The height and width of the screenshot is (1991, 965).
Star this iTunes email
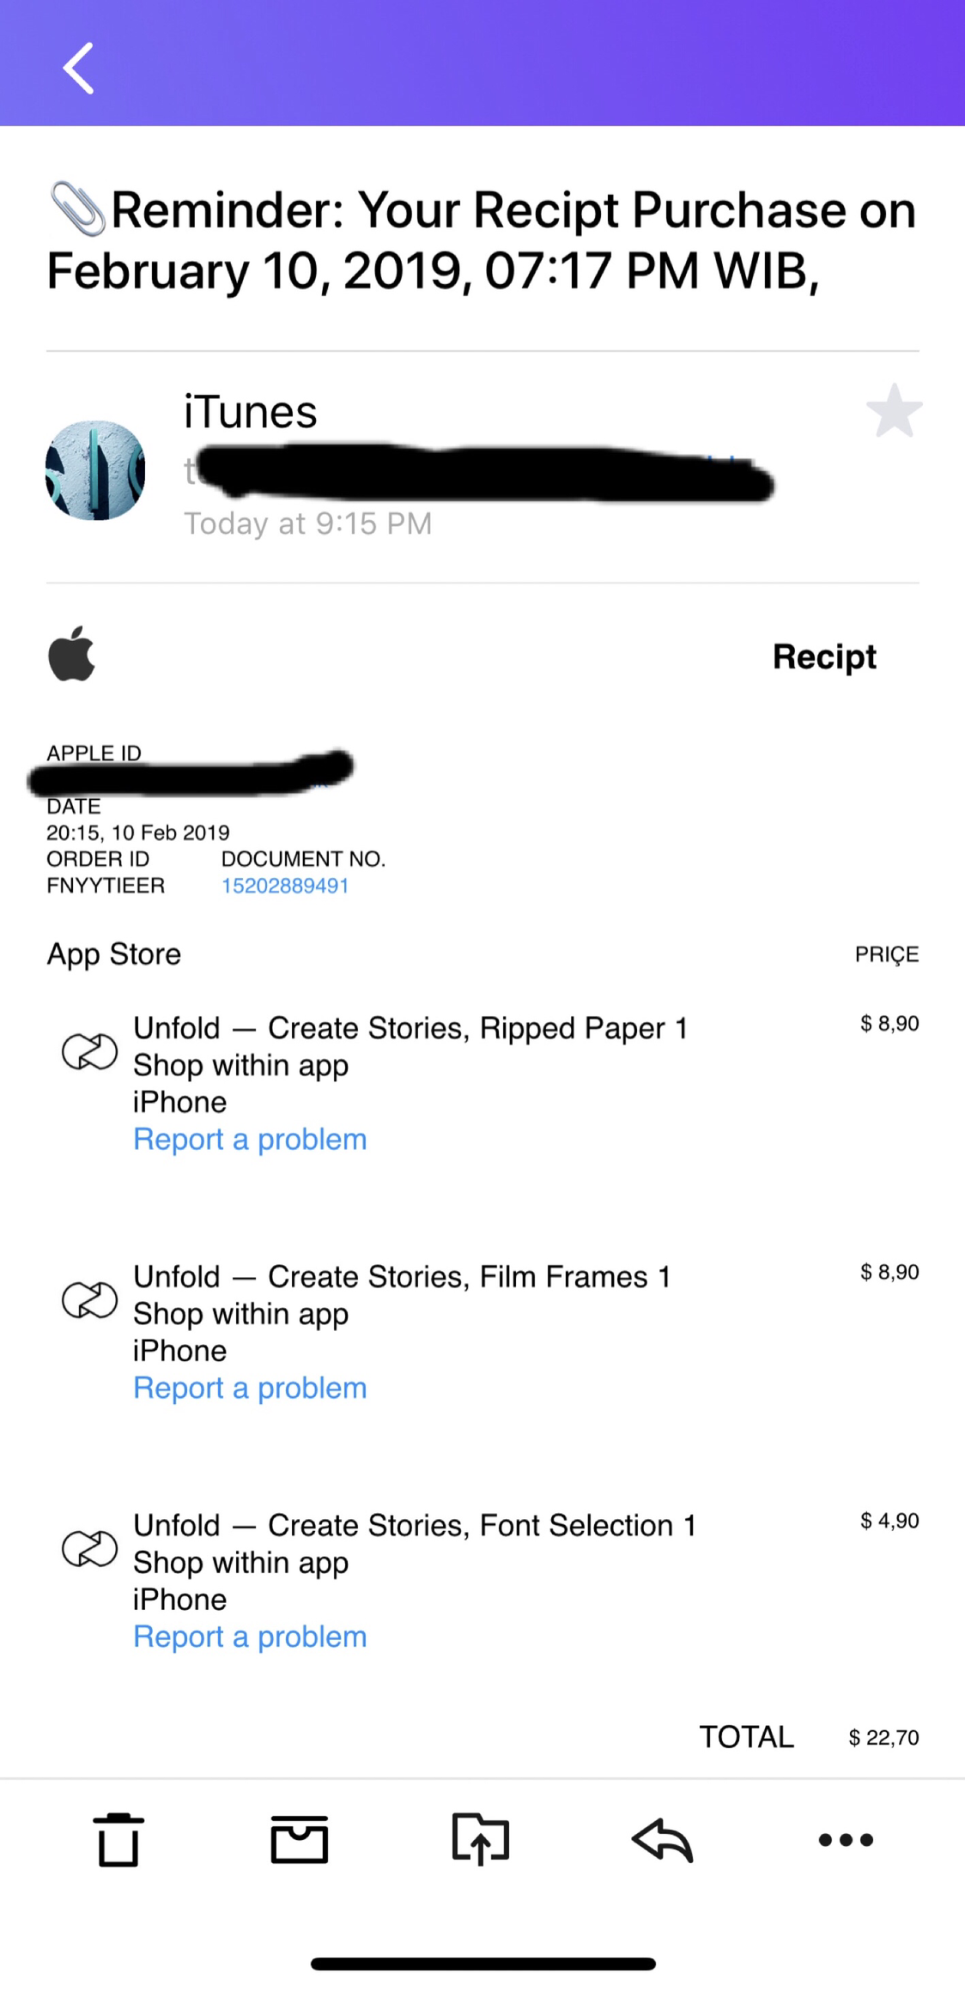(x=894, y=411)
